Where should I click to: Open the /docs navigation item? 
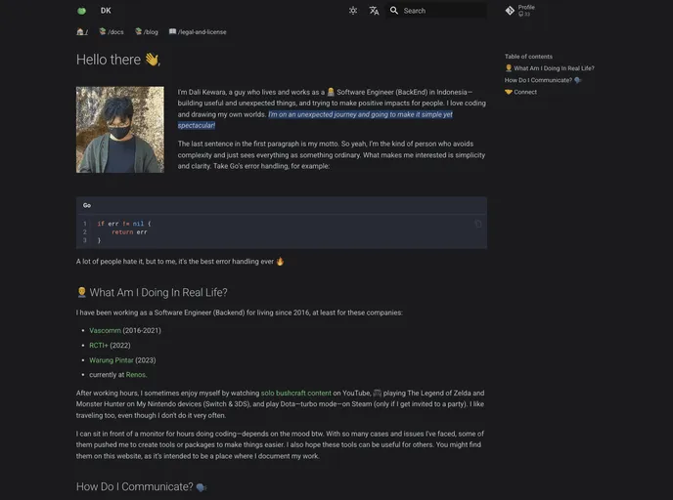click(x=111, y=32)
